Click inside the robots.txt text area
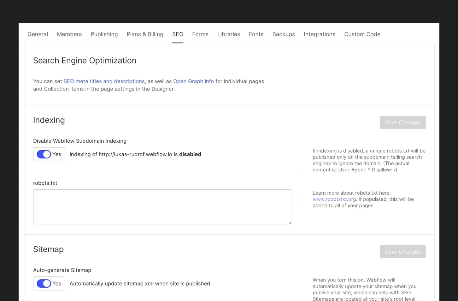 (x=162, y=207)
